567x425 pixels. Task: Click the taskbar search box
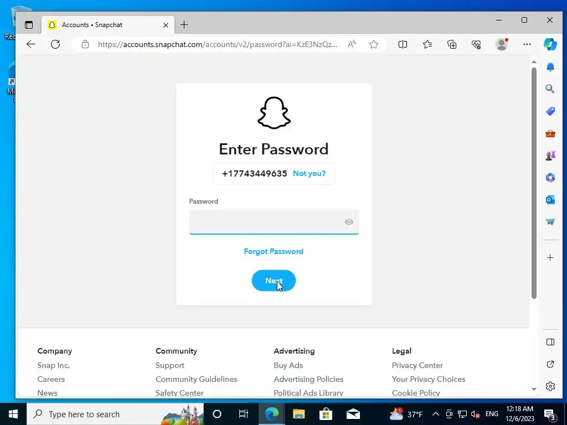click(x=115, y=414)
